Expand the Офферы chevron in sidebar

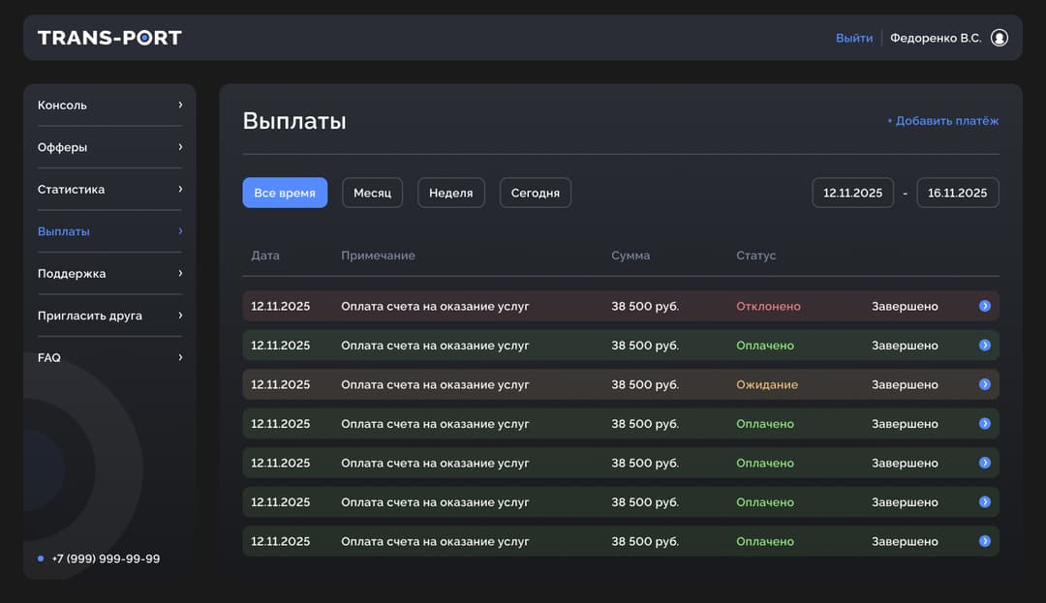coord(180,147)
